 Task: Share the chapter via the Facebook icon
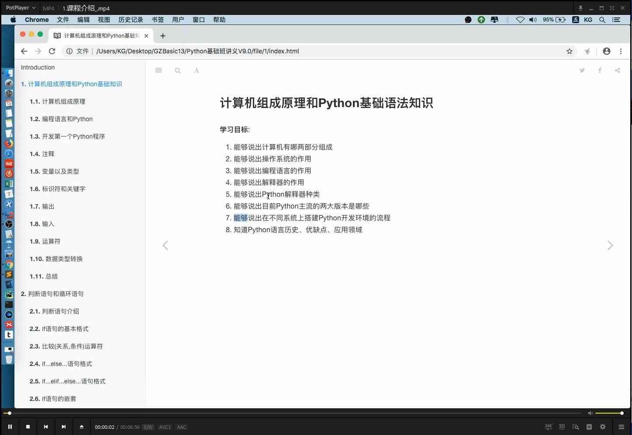pos(600,70)
